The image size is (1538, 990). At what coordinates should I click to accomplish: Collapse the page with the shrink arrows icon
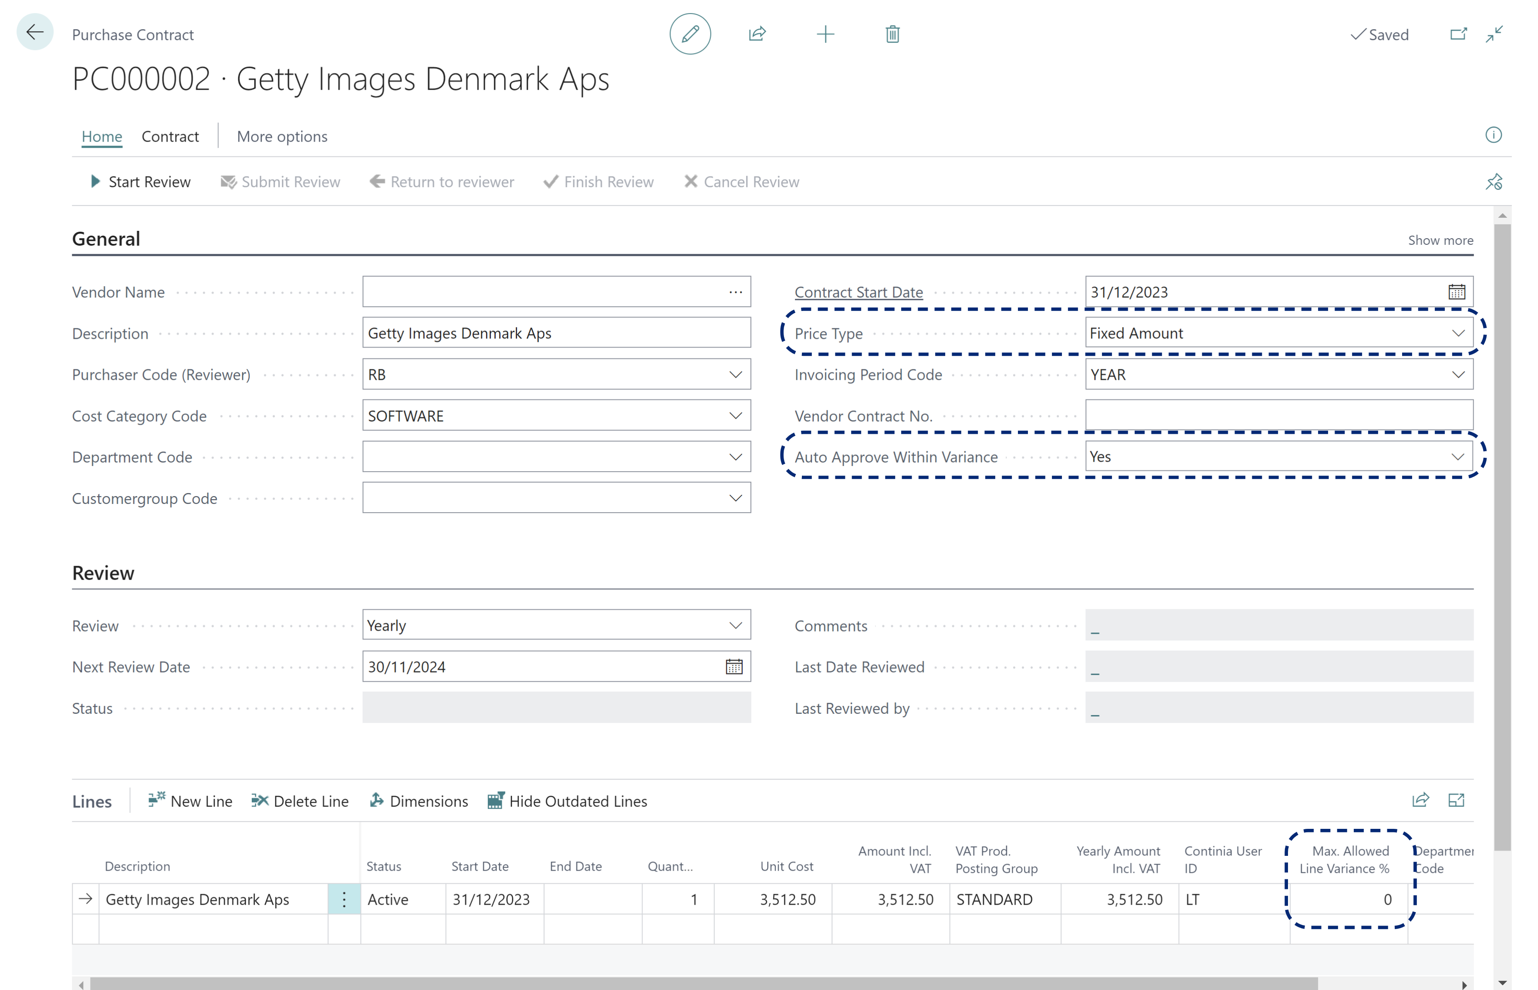(x=1494, y=34)
